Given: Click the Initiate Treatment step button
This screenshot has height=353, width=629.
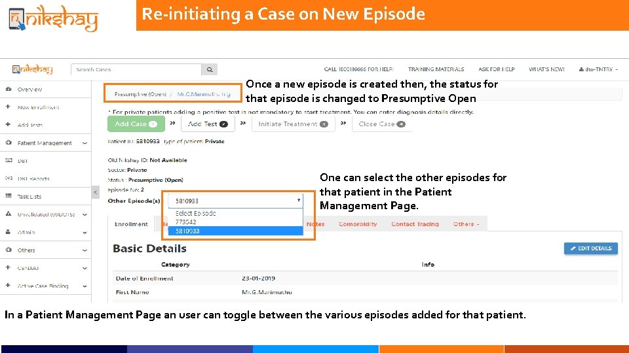Looking at the screenshot, I should [x=294, y=124].
